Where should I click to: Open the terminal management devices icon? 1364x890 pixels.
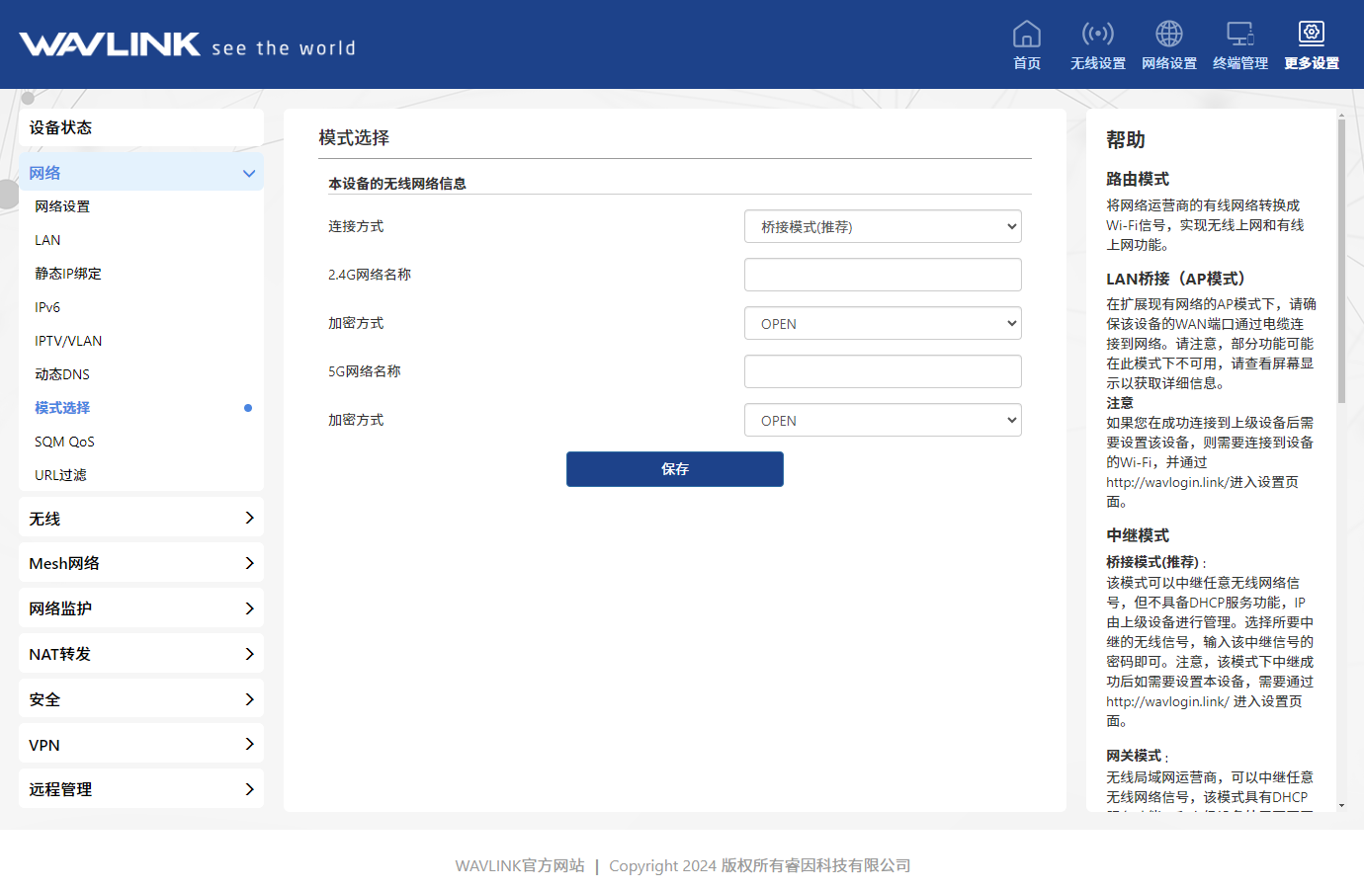(x=1239, y=35)
